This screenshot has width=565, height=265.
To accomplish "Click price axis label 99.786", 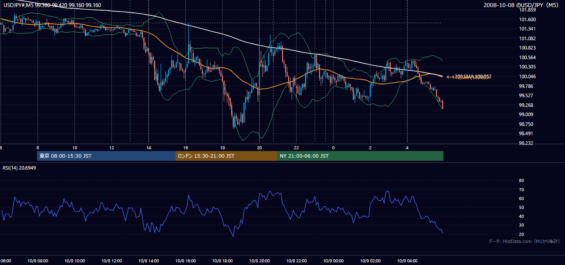I will point(527,86).
